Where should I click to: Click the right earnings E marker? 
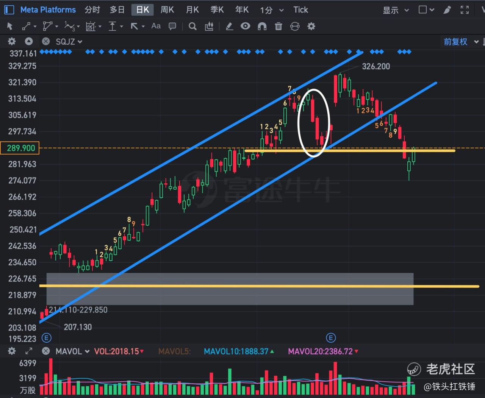click(331, 338)
